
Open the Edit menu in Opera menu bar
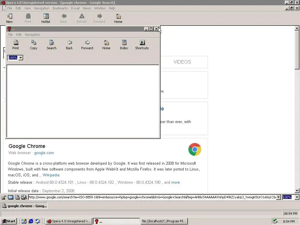tap(18, 8)
